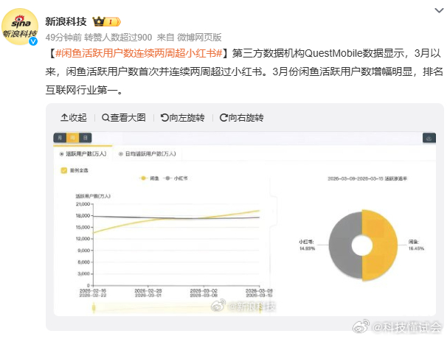Collapse the image with 收起
The image size is (447, 339).
(x=74, y=117)
